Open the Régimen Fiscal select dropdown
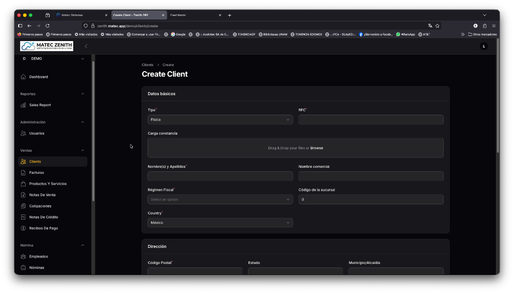The width and height of the screenshot is (514, 293). click(x=220, y=199)
